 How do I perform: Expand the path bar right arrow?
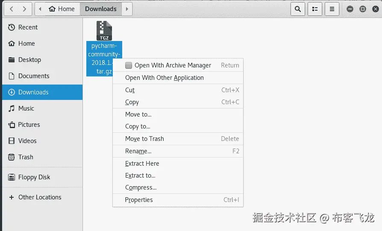(127, 9)
